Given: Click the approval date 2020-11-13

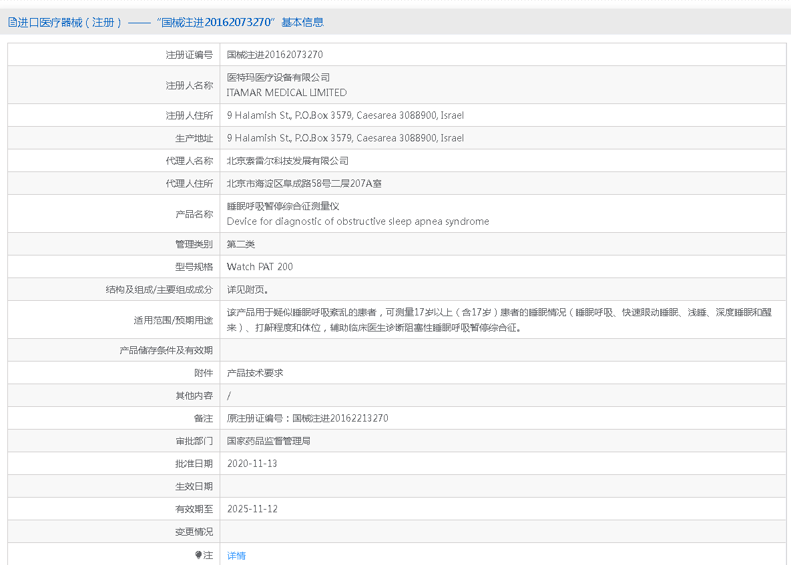Looking at the screenshot, I should pyautogui.click(x=252, y=464).
